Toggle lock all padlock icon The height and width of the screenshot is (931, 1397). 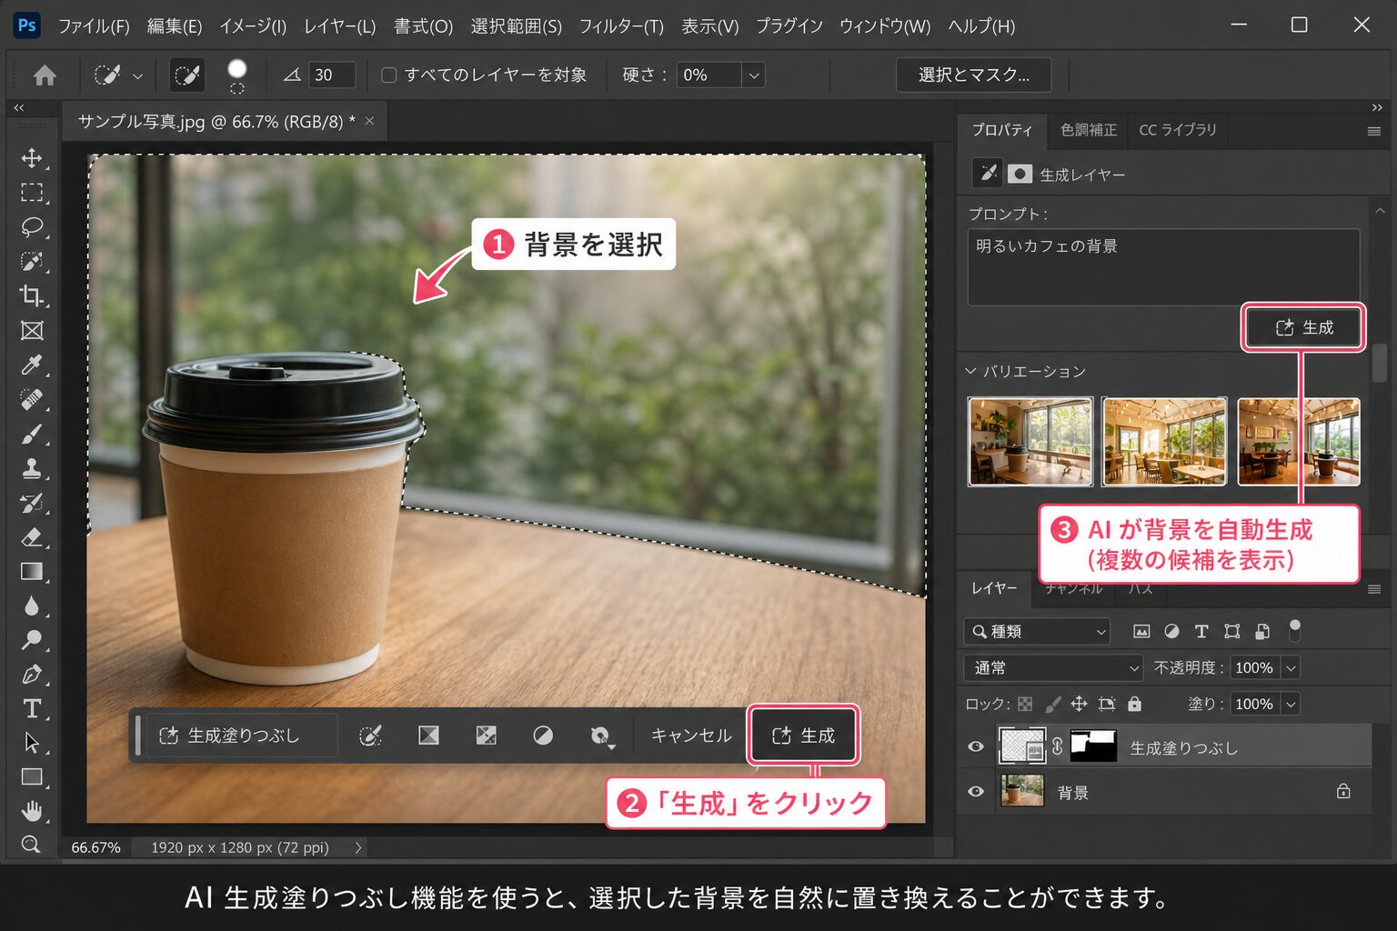coord(1134,704)
